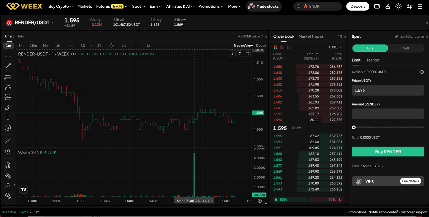
Task: Select the Buy side toggle
Action: 370,48
